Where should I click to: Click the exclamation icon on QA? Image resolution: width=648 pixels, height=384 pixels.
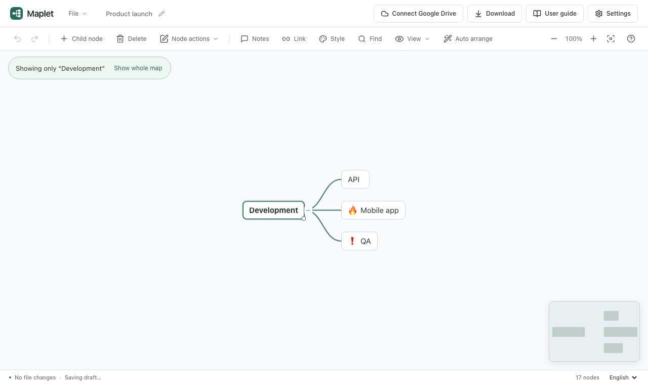point(353,241)
